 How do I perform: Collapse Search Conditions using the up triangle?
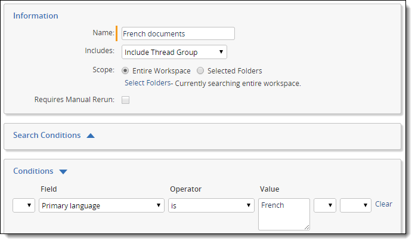pyautogui.click(x=91, y=136)
